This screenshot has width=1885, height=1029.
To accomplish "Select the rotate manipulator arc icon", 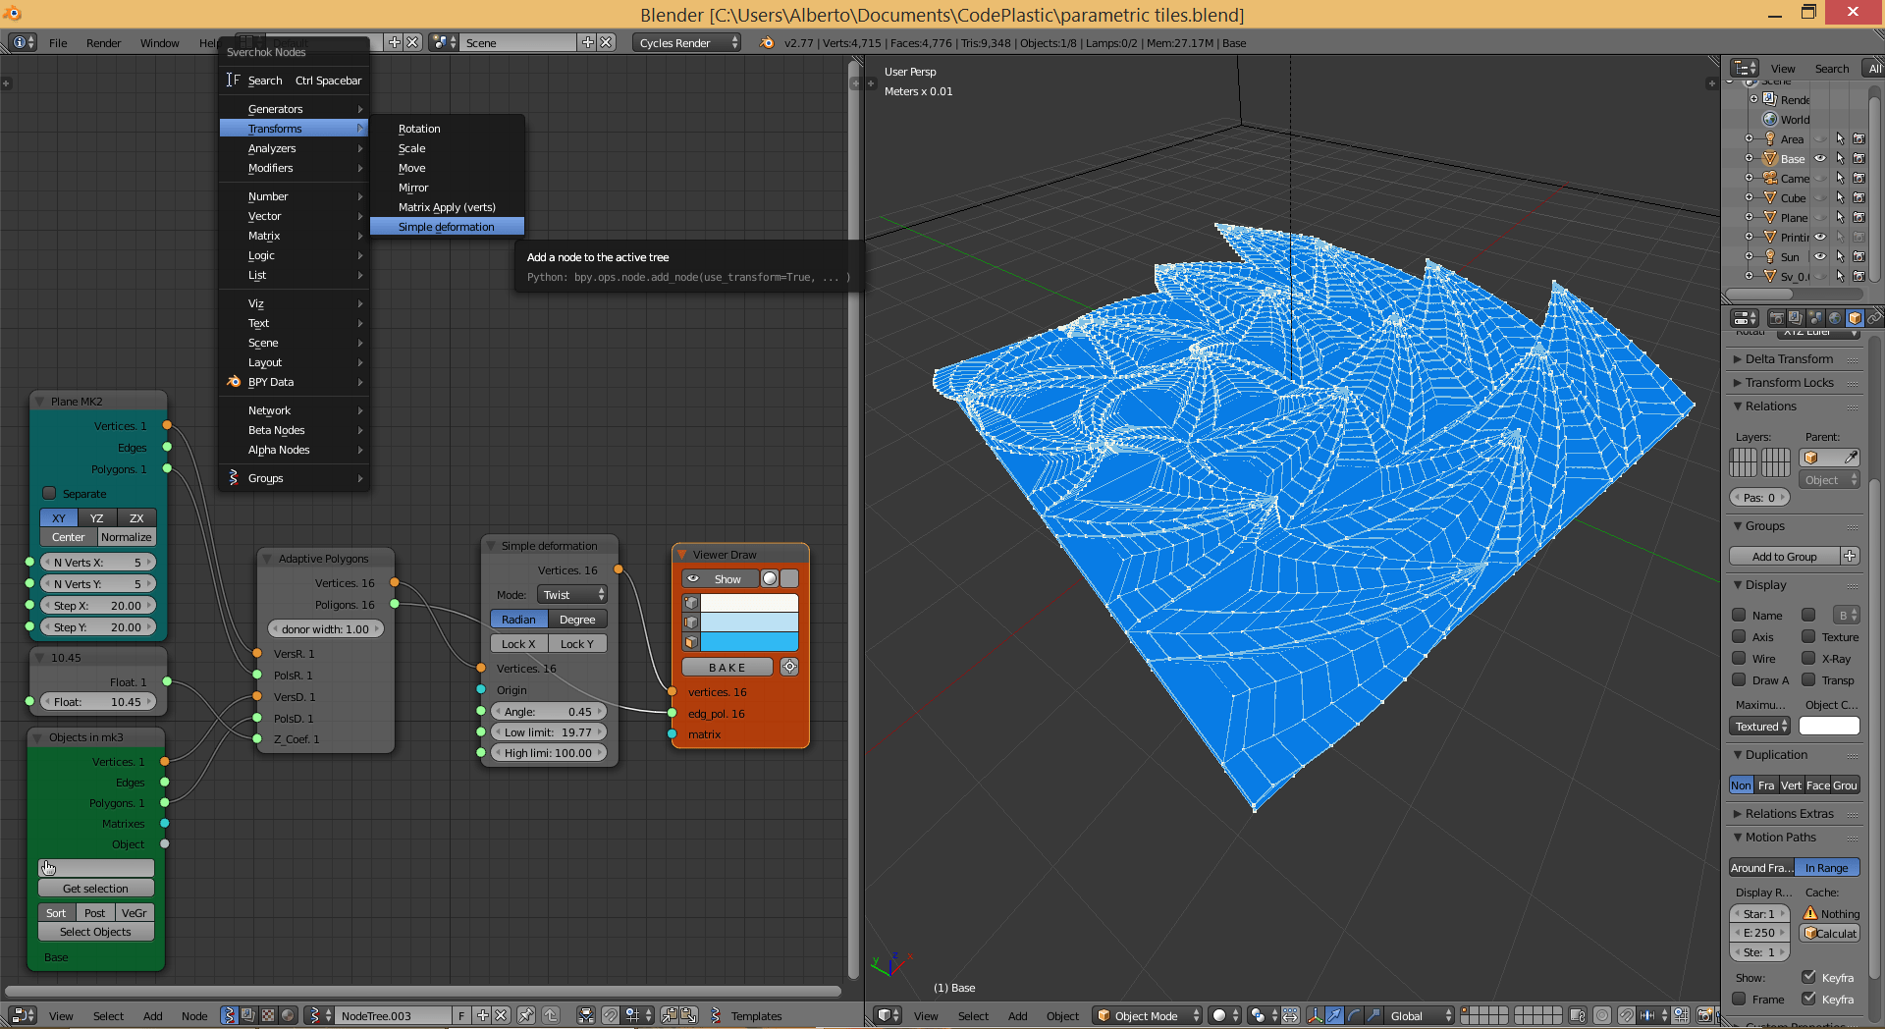I will (1354, 1015).
